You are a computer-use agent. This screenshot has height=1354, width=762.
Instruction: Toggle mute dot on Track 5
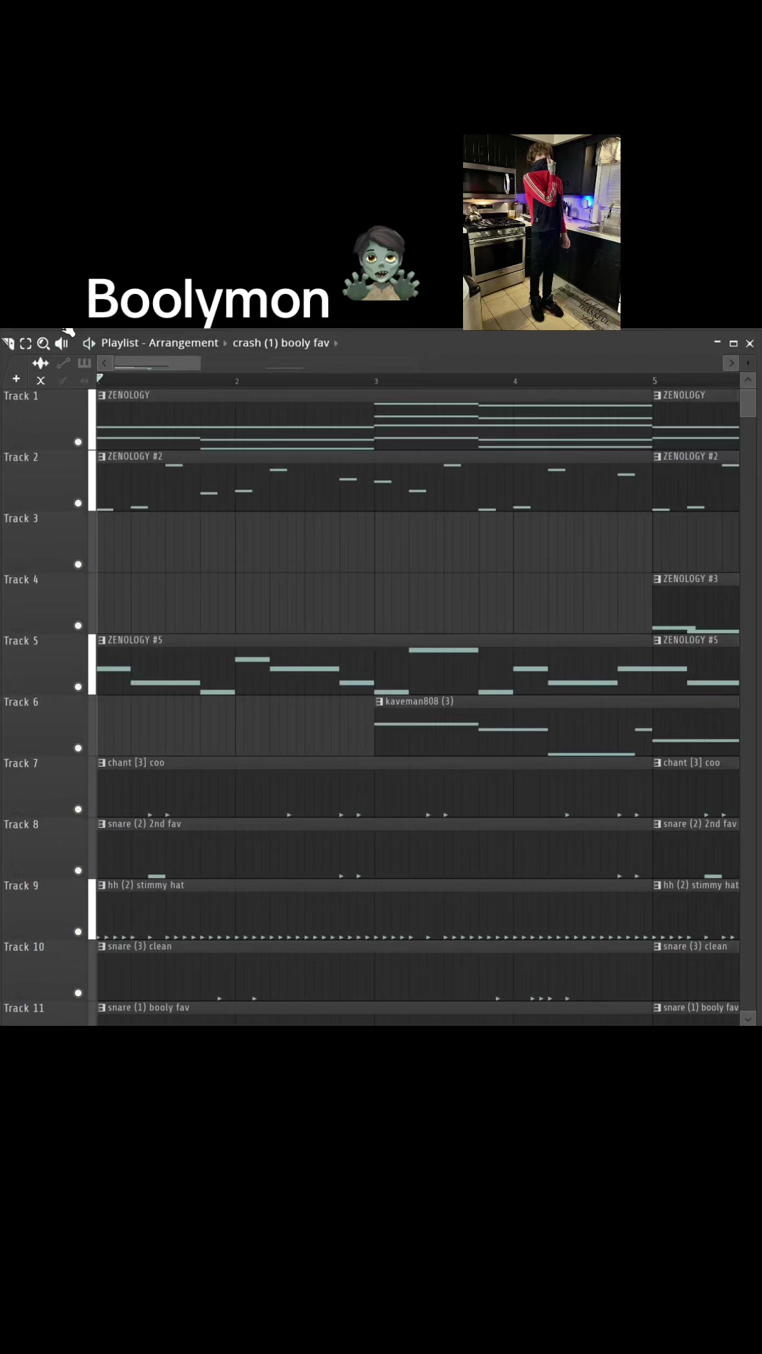[x=78, y=687]
